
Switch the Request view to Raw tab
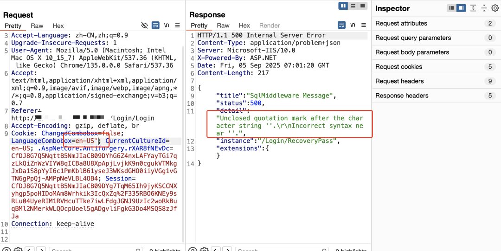[x=37, y=26]
